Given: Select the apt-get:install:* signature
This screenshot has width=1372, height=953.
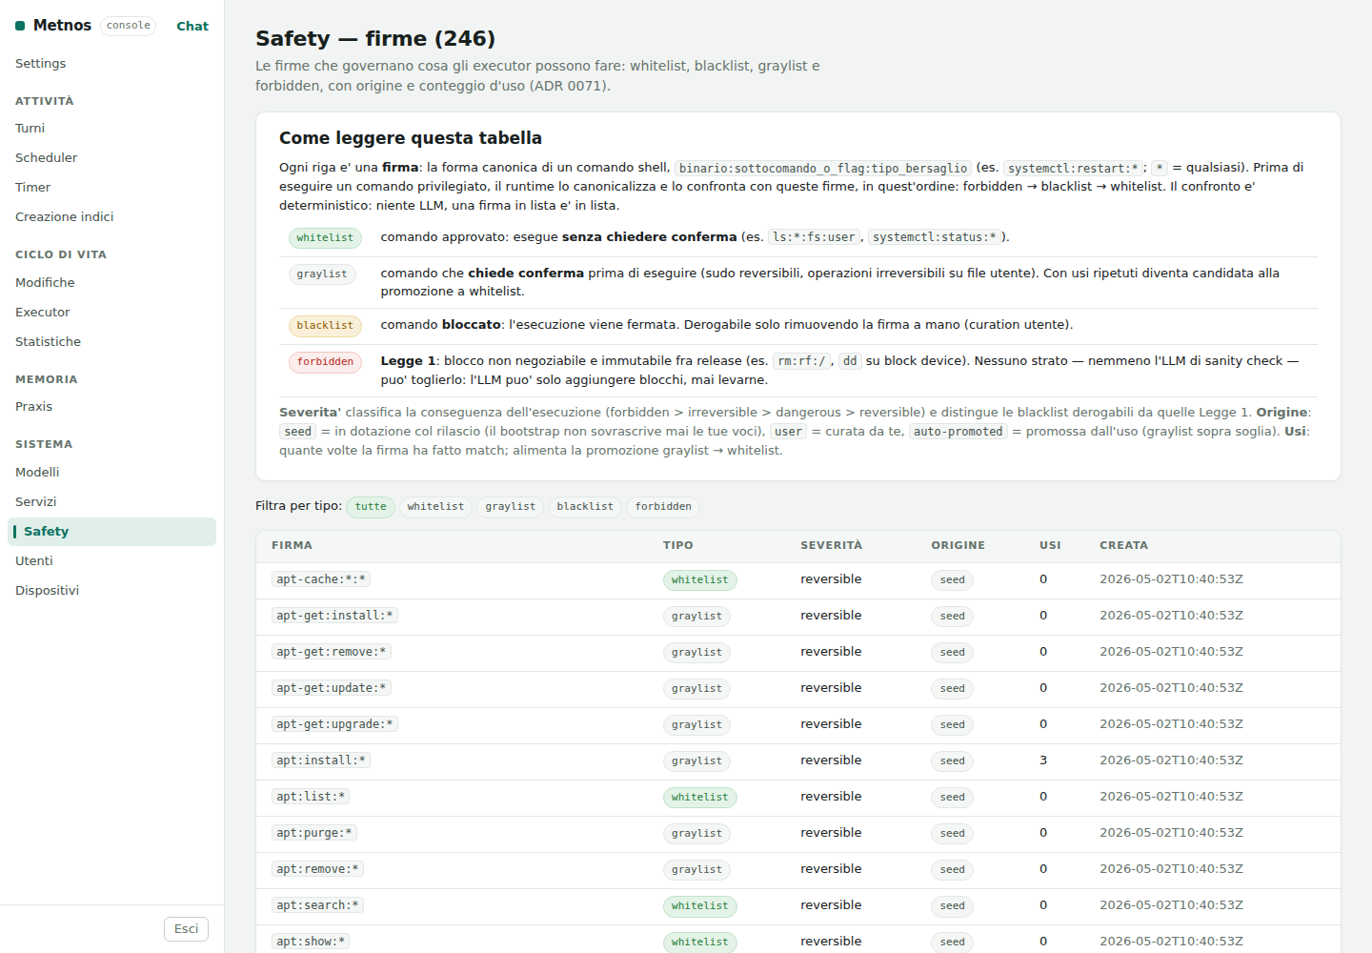Looking at the screenshot, I should 334,616.
